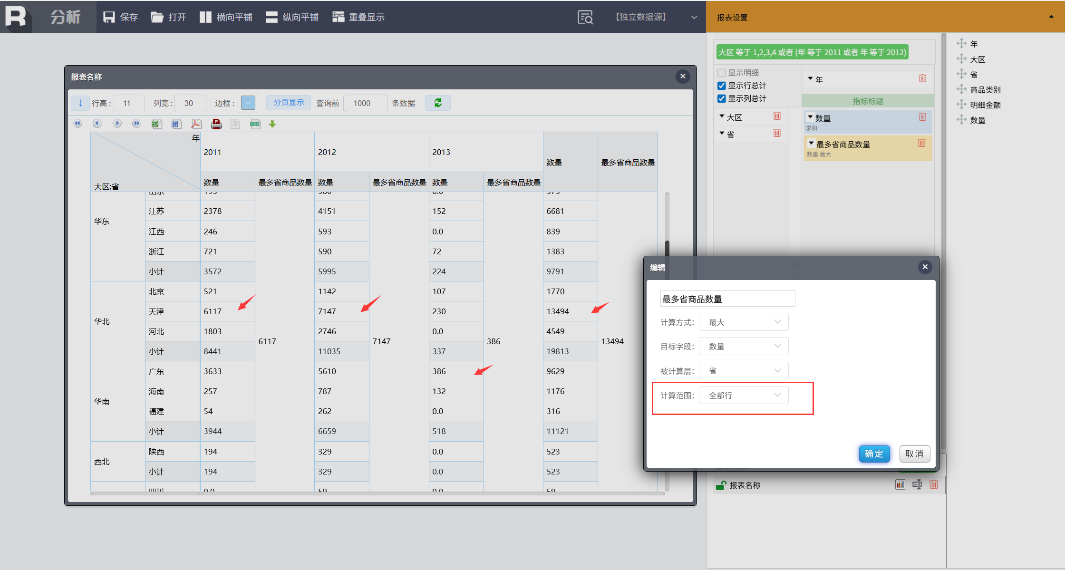Open the 计算方式 dropdown showing 最大

[744, 322]
